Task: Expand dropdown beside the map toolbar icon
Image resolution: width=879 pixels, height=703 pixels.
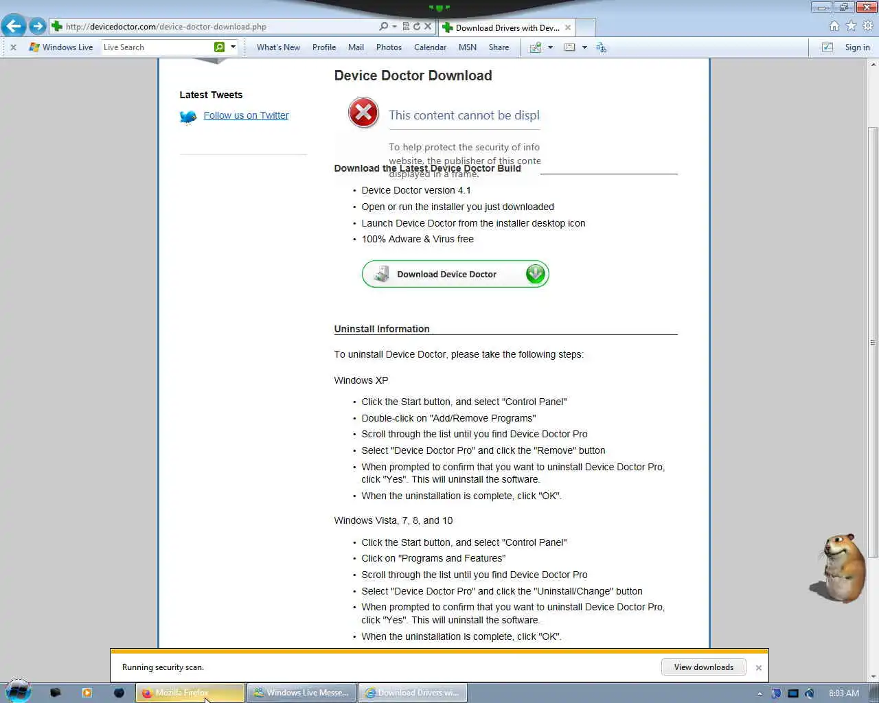Action: [550, 47]
